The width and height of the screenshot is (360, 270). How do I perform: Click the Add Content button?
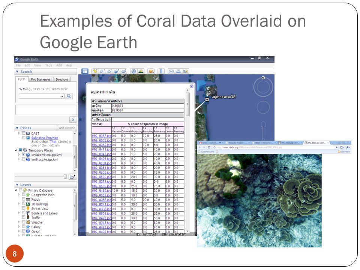[x=67, y=128]
